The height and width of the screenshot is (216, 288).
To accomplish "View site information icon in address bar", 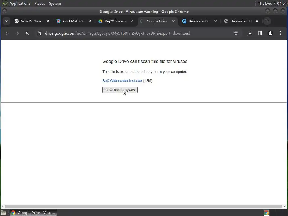I will pos(39,33).
